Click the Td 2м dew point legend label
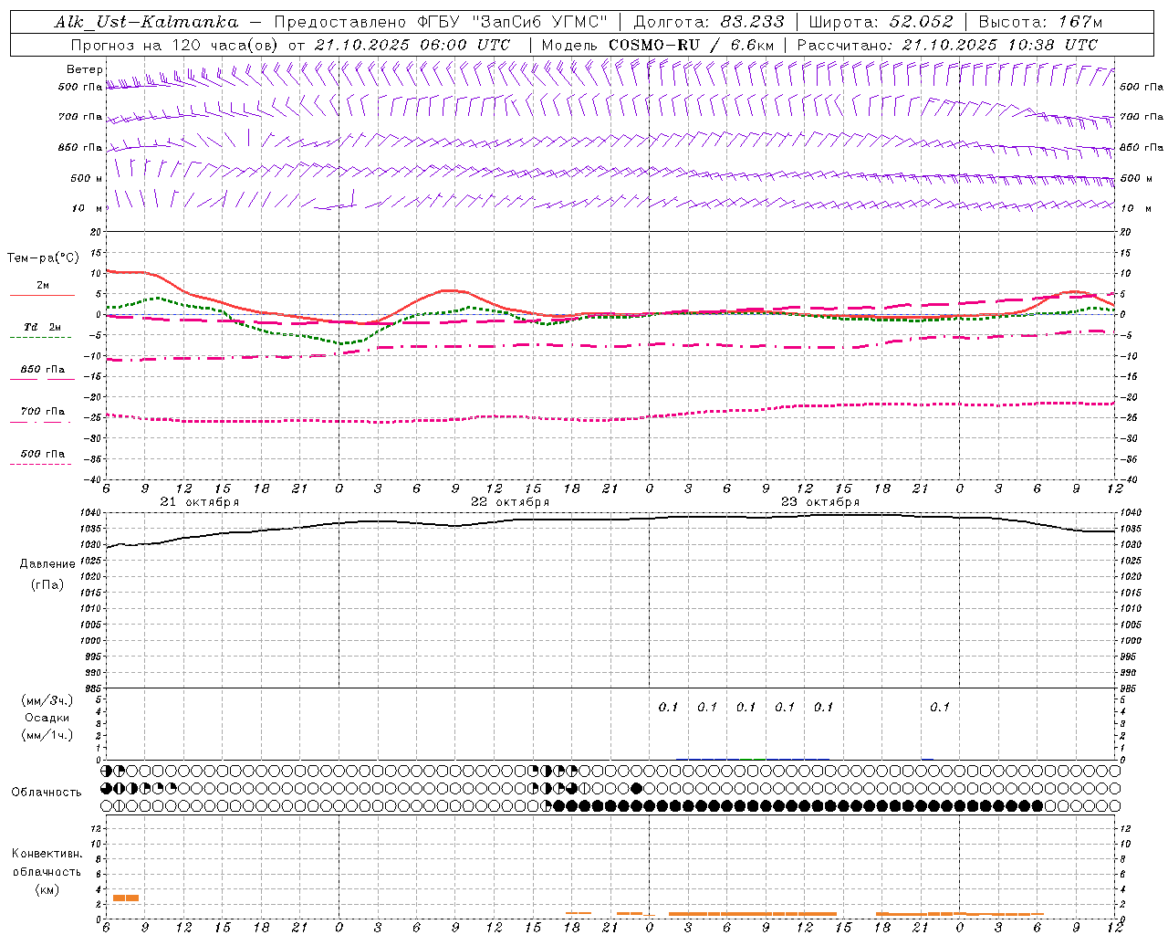 coord(42,327)
